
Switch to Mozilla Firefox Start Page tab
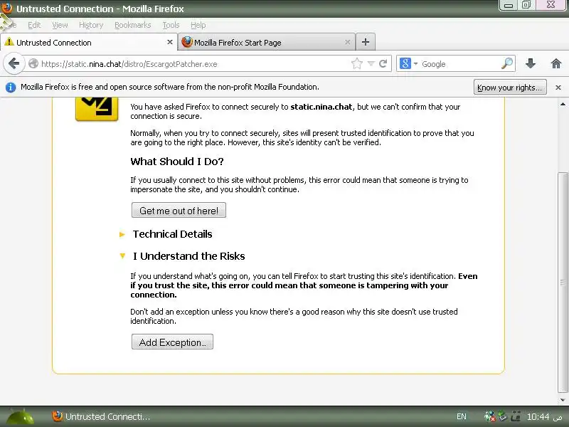click(x=265, y=42)
